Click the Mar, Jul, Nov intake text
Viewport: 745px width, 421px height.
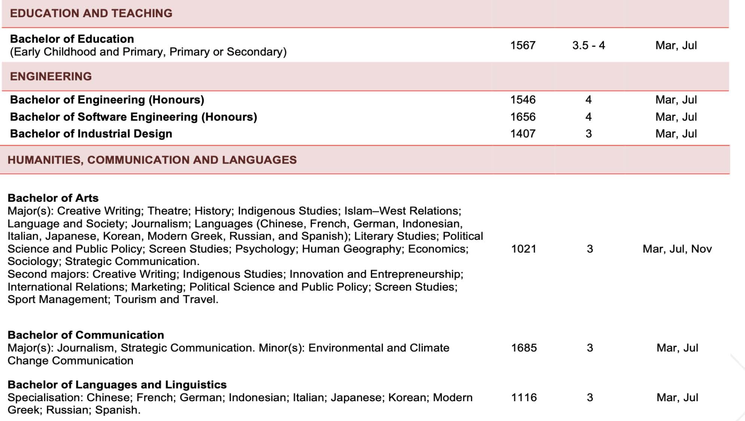[677, 249]
